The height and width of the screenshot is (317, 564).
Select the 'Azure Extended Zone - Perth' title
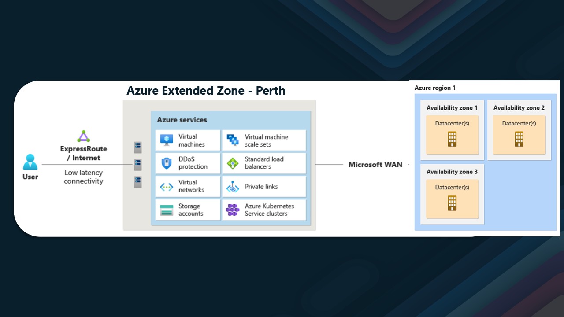coord(206,91)
